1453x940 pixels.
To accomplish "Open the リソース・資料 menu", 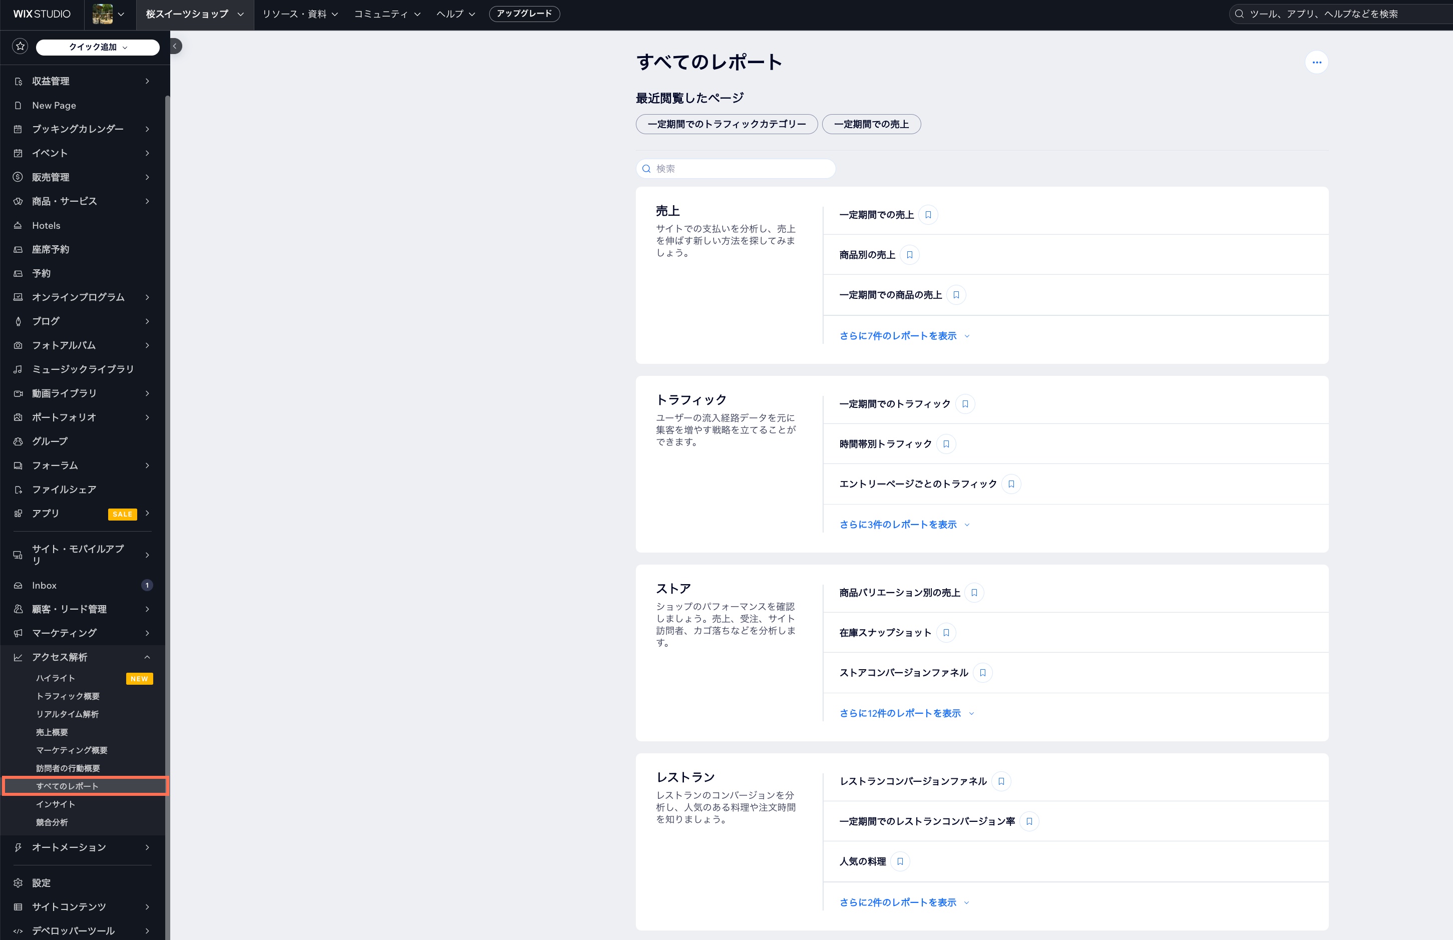I will pyautogui.click(x=300, y=14).
